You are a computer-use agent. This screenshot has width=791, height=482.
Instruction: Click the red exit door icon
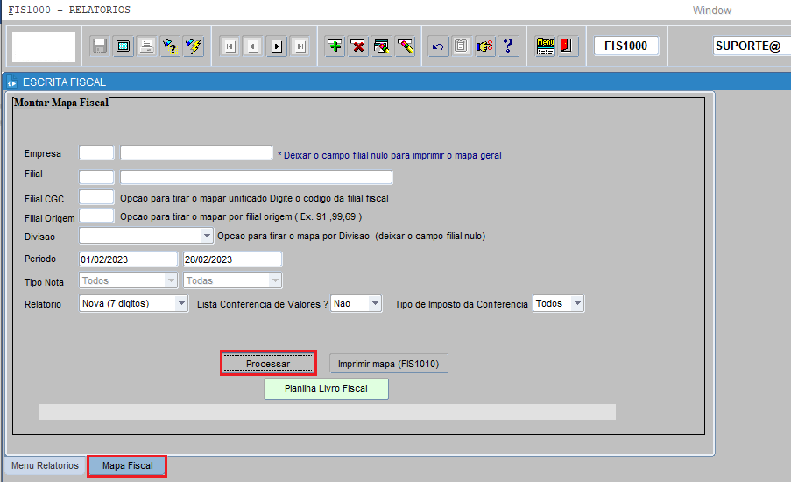pos(567,46)
